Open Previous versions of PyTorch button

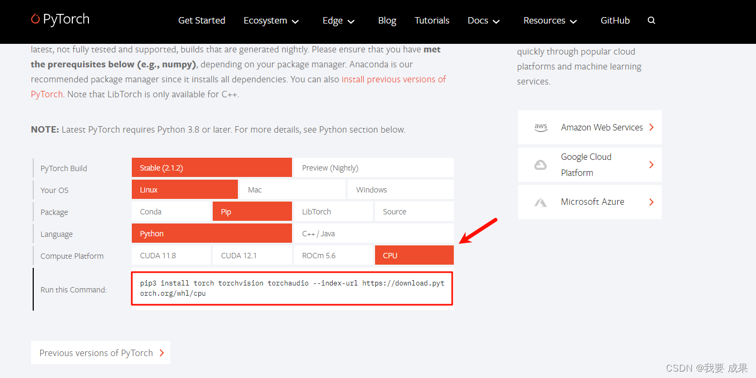pos(101,353)
